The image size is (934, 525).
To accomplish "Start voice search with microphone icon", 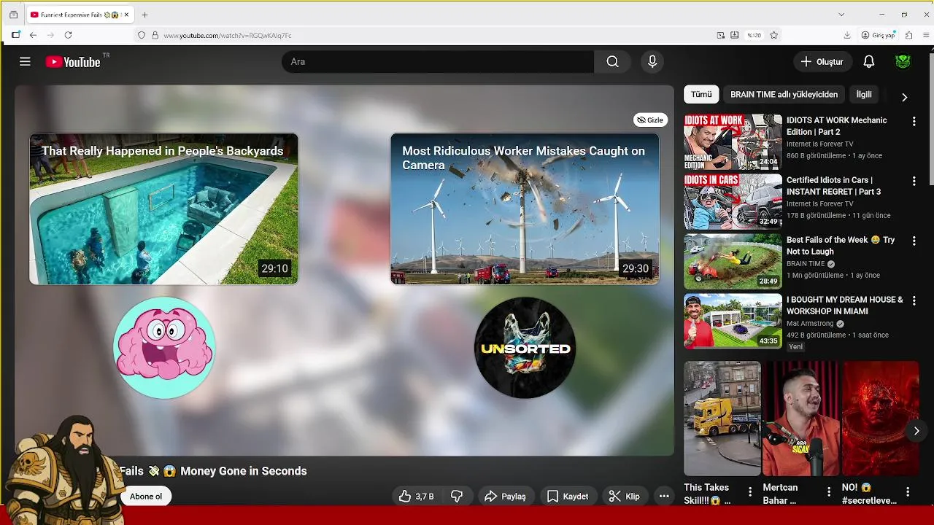I will (652, 62).
